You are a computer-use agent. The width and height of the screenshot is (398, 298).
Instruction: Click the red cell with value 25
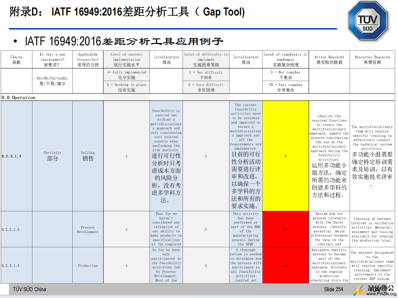pyautogui.click(x=286, y=229)
